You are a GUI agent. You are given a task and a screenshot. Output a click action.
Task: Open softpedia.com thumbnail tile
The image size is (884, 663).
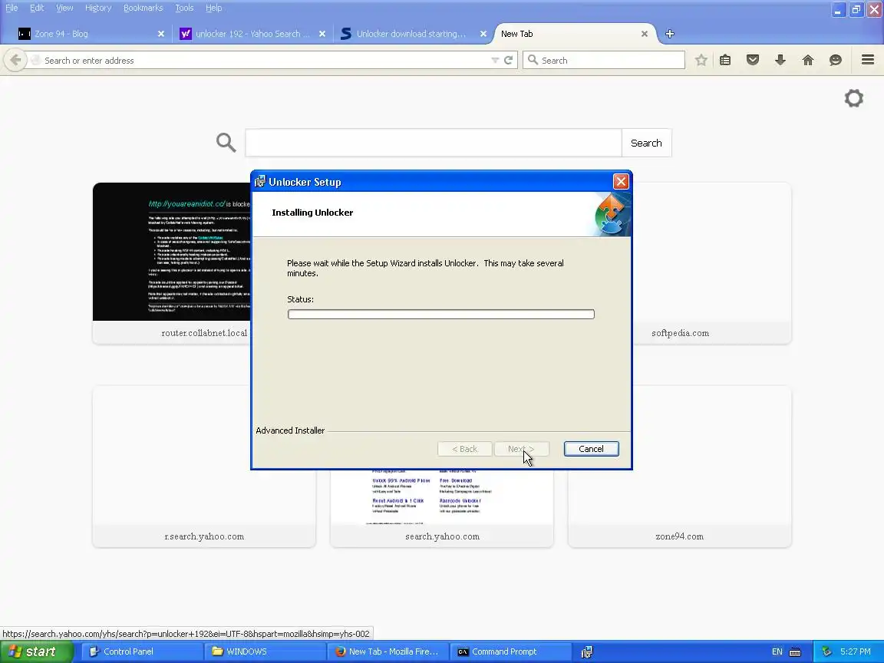click(711, 263)
